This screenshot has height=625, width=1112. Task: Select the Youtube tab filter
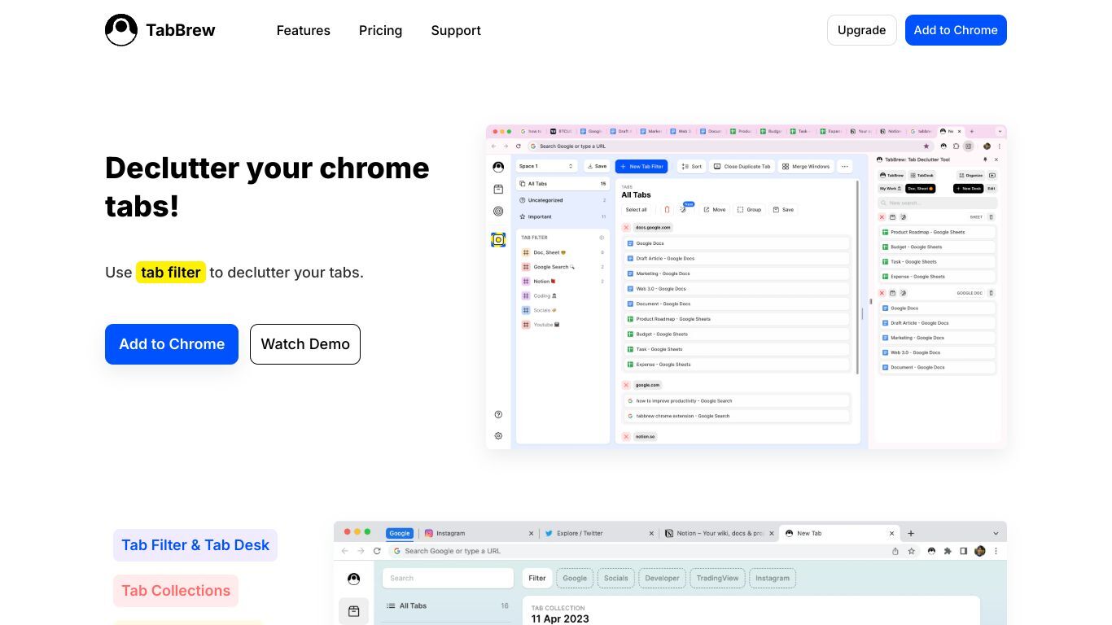[563, 325]
